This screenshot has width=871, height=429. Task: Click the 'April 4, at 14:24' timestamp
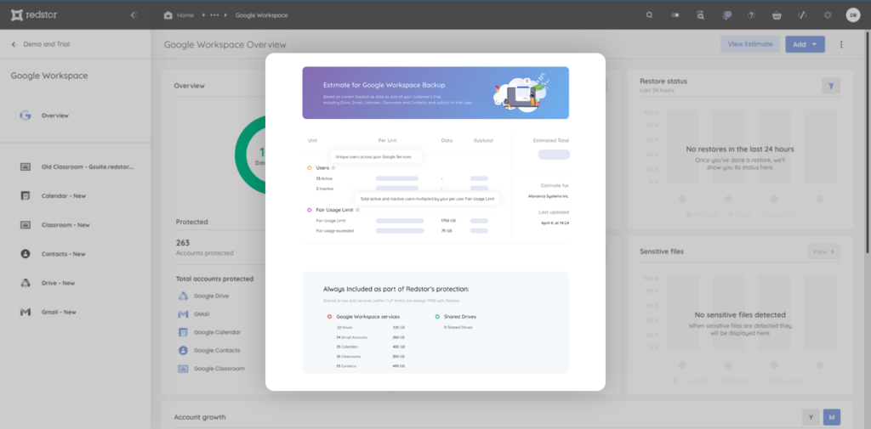[555, 223]
